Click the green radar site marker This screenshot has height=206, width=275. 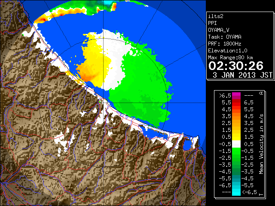pos(100,102)
